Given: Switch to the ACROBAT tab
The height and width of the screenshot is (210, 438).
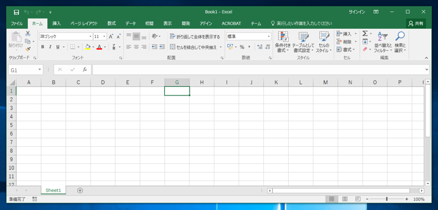Looking at the screenshot, I should [231, 24].
